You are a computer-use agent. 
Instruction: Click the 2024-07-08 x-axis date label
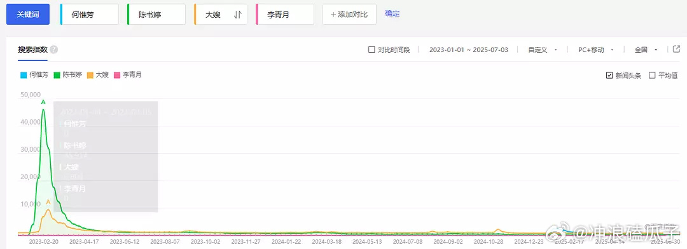click(408, 241)
